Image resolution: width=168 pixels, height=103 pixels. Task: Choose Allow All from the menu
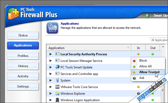[x=148, y=66]
